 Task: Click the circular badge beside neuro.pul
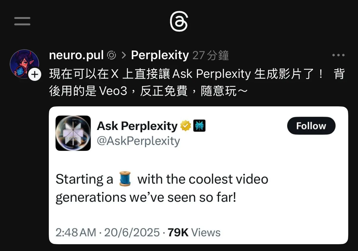click(x=111, y=55)
